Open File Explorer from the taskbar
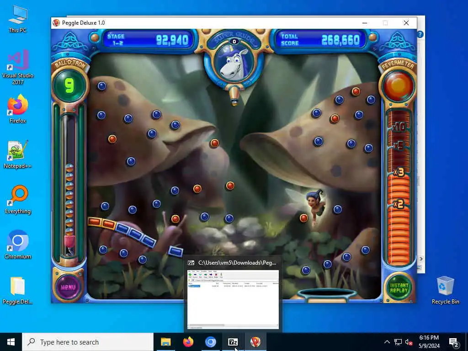The width and height of the screenshot is (468, 351). 165,342
